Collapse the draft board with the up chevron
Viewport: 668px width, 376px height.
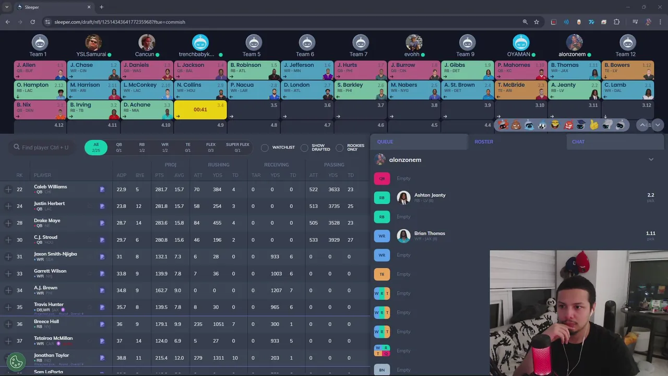(643, 125)
